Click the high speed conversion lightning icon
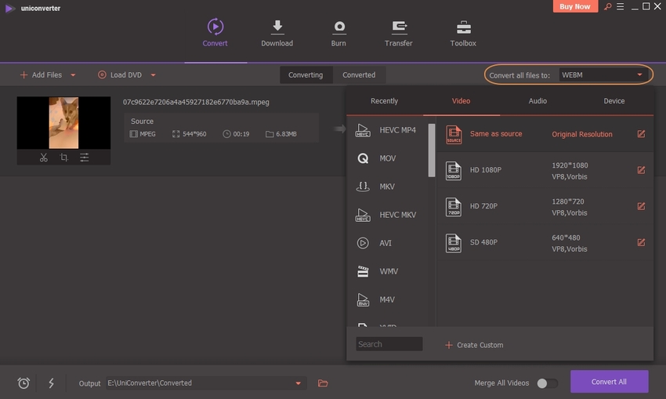Image resolution: width=666 pixels, height=399 pixels. point(51,383)
